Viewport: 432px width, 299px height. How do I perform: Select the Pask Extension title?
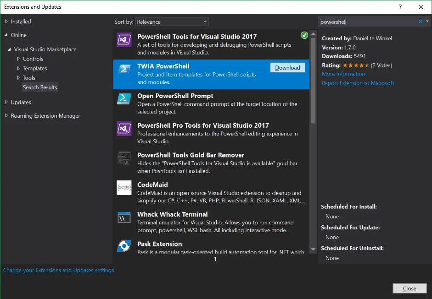point(159,244)
